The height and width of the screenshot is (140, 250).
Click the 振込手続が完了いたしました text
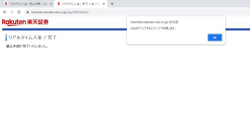pos(27,46)
